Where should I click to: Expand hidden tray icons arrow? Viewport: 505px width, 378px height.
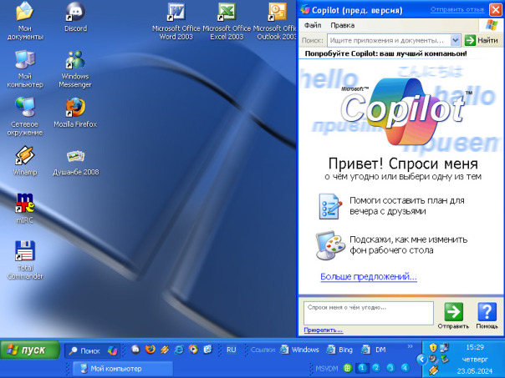pos(421,359)
